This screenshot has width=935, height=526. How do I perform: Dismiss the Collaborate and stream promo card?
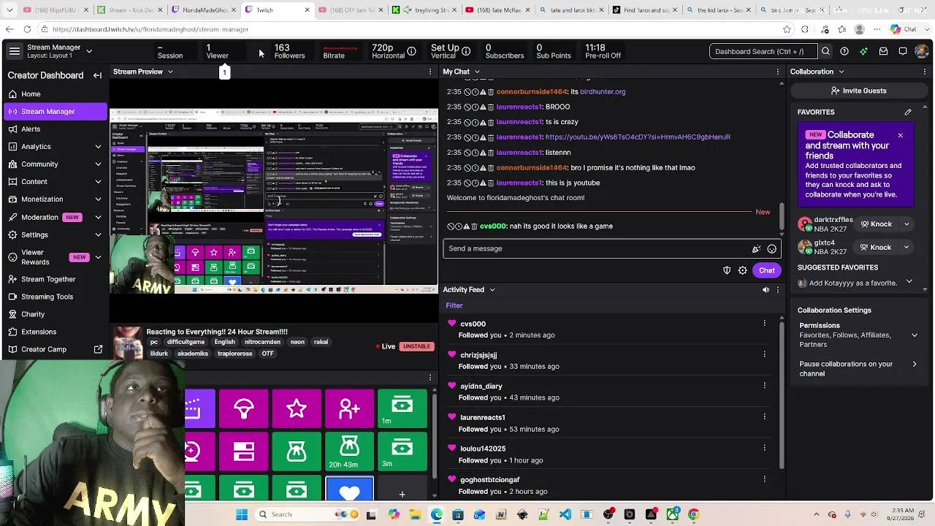(x=900, y=135)
